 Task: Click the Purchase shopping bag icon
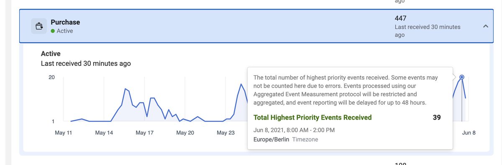click(x=39, y=26)
